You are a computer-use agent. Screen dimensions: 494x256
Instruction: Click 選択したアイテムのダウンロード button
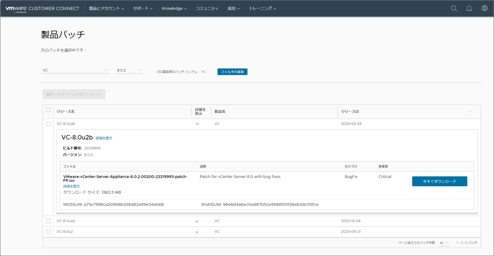tap(74, 94)
